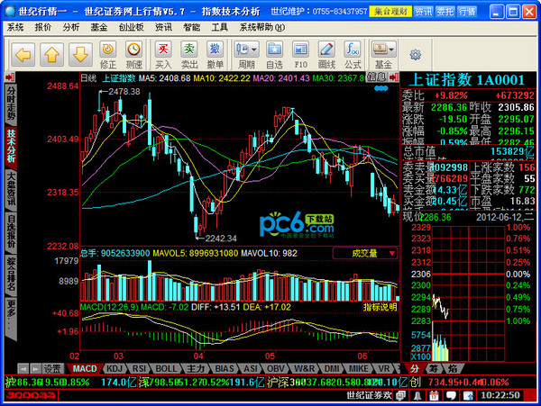Open the 分析 menu
Image resolution: width=541 pixels, height=406 pixels.
coord(71,28)
